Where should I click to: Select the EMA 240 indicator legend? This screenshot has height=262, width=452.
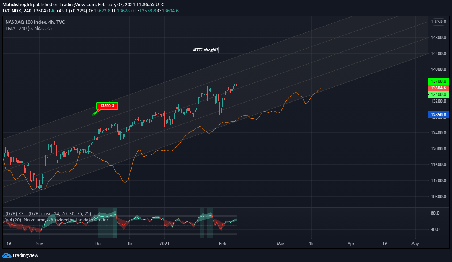pyautogui.click(x=28, y=28)
